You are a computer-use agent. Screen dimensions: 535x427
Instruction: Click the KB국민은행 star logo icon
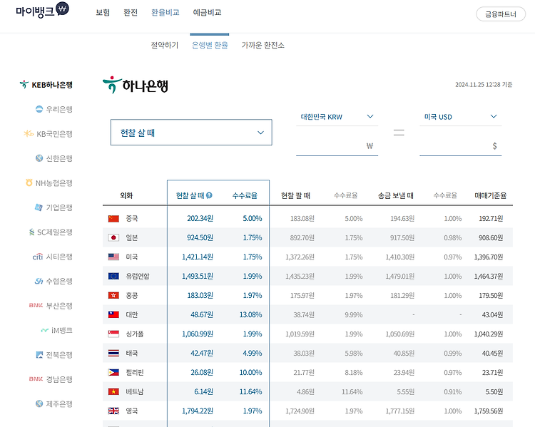pos(29,134)
